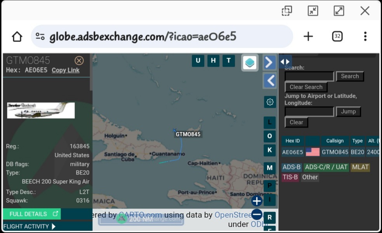
Task: Focus the Search text field
Action: (x=309, y=76)
